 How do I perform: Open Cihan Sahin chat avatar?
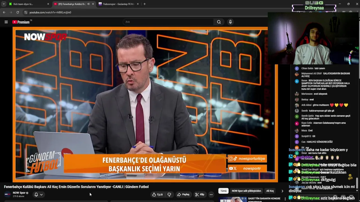(297, 68)
